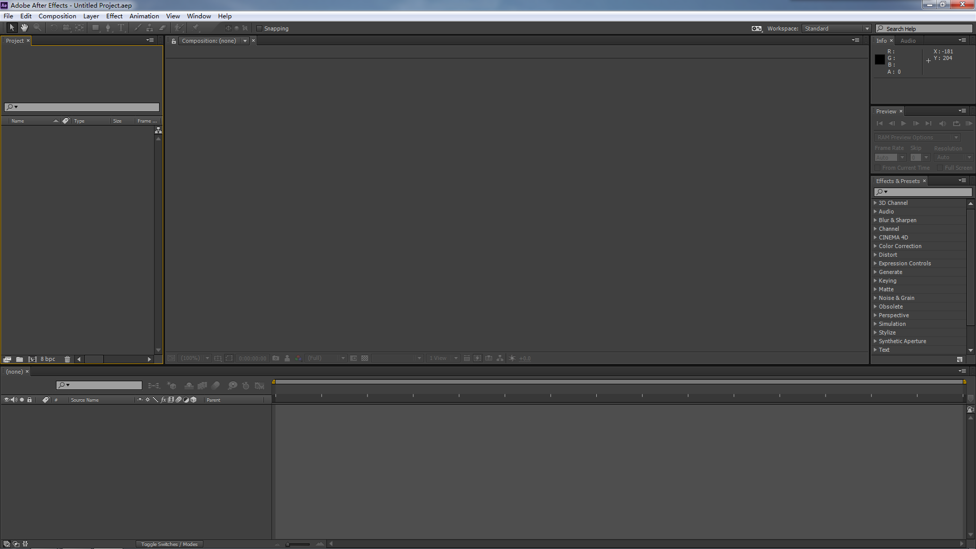Click the 8 bpc color depth button
976x549 pixels.
(48, 359)
